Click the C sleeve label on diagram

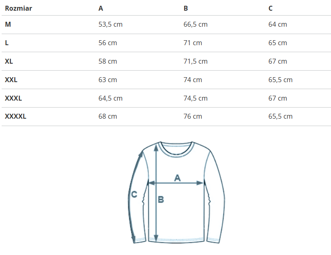(134, 195)
